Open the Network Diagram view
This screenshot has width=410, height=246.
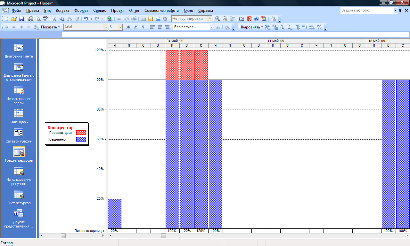tap(19, 135)
